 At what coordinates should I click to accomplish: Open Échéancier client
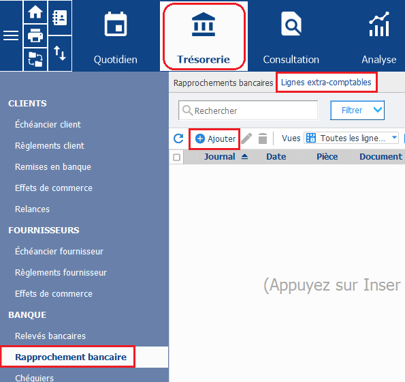click(48, 124)
